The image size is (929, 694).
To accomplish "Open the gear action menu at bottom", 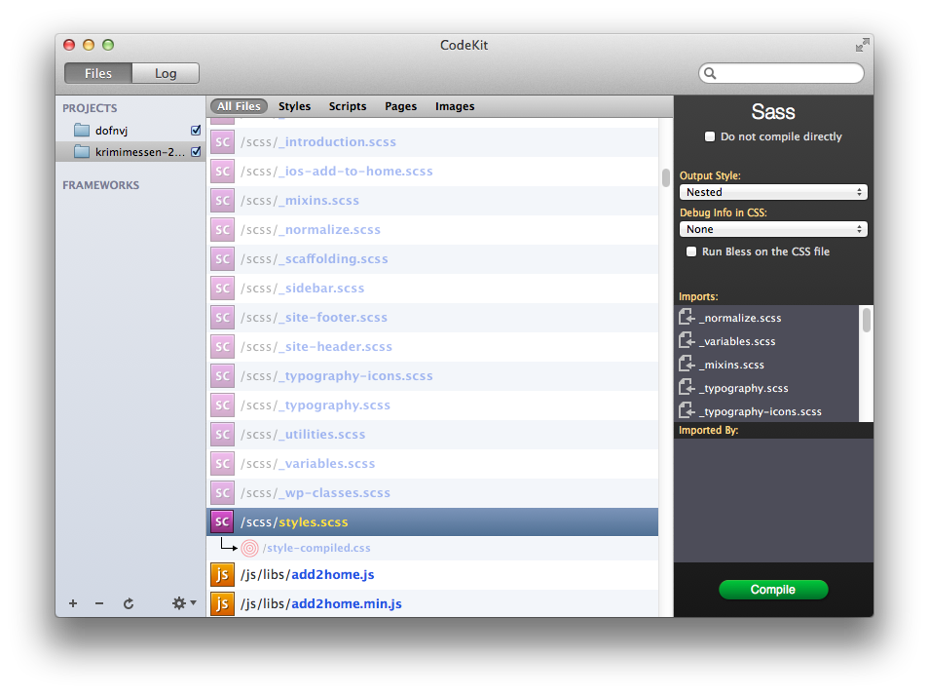I will 180,603.
